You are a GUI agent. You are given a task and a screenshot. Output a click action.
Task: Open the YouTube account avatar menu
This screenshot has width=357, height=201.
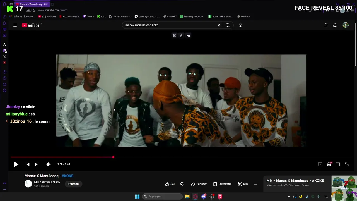click(346, 25)
